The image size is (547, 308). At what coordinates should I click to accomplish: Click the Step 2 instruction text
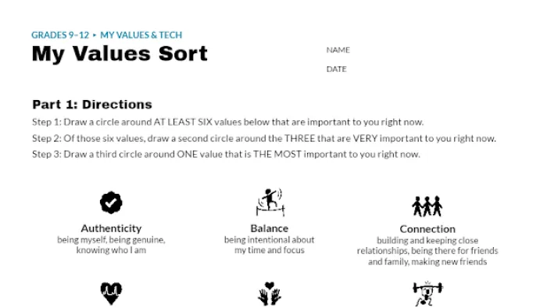264,138
